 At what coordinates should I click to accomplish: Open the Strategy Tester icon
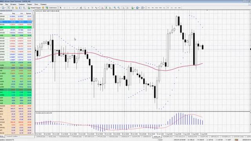(24, 8)
